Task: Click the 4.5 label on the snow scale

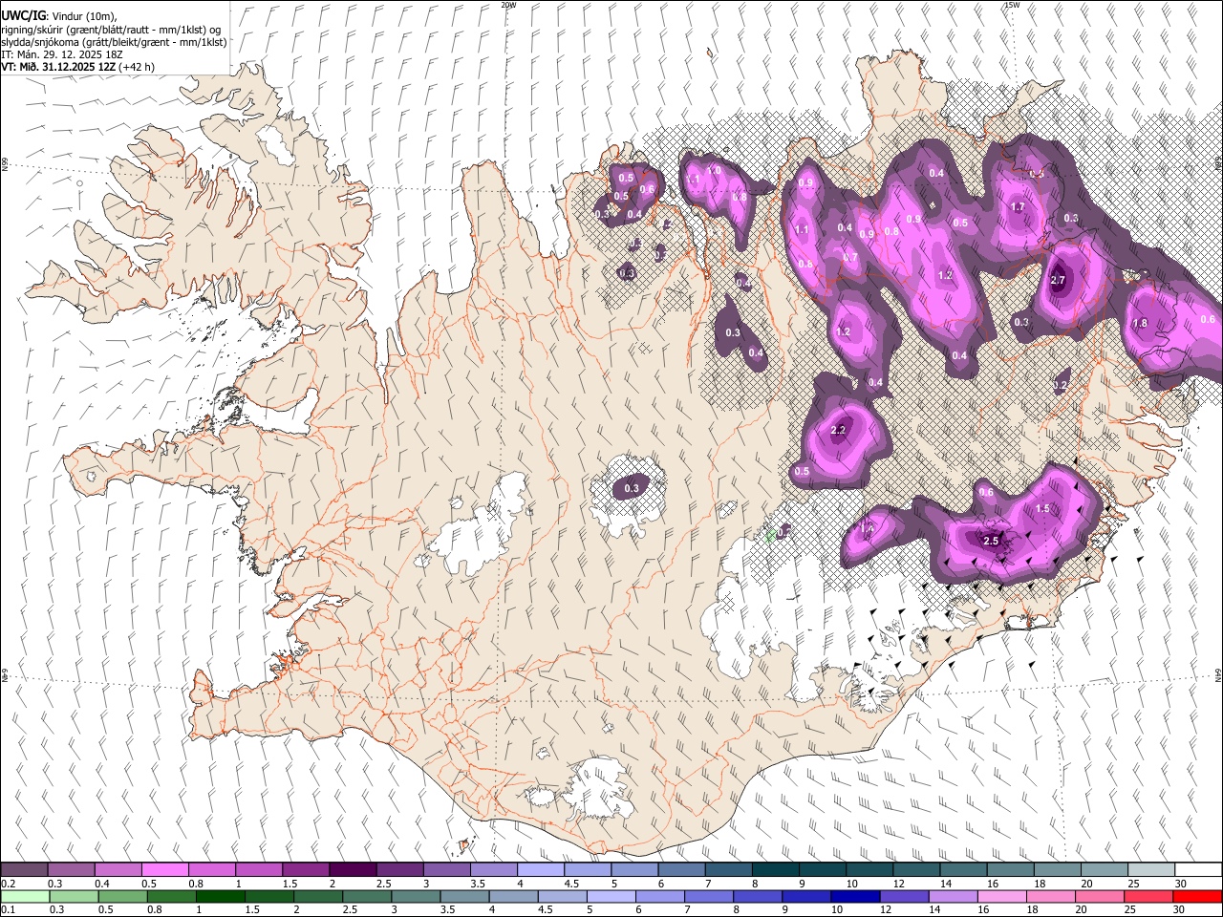Action: click(x=573, y=884)
